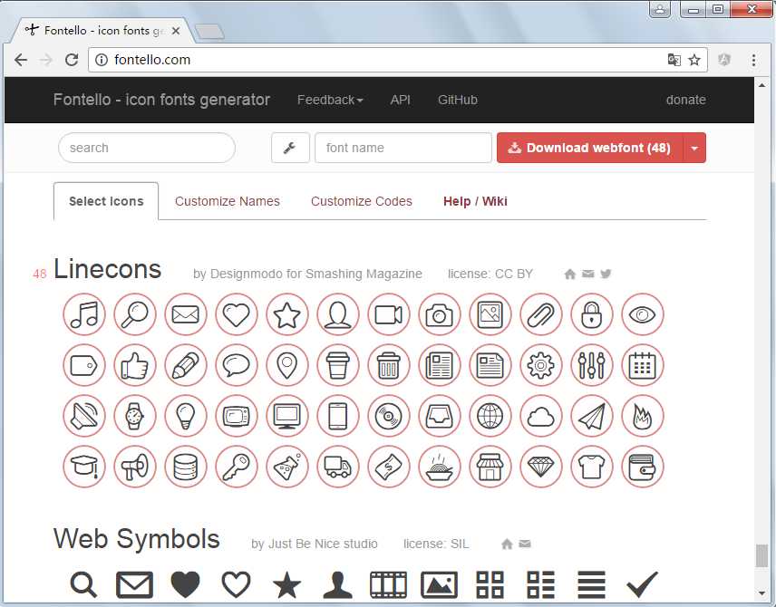
Task: Select the Linecons wristwatch icon
Action: [135, 416]
